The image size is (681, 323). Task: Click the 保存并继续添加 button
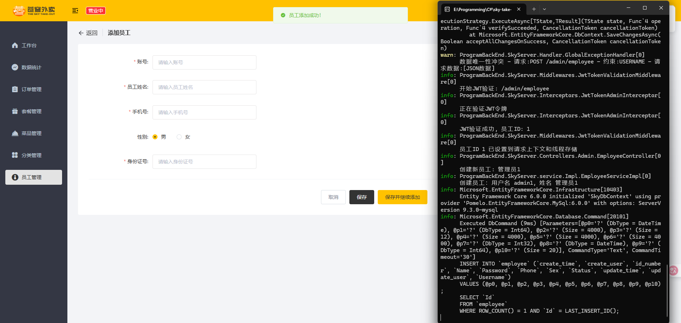(402, 197)
